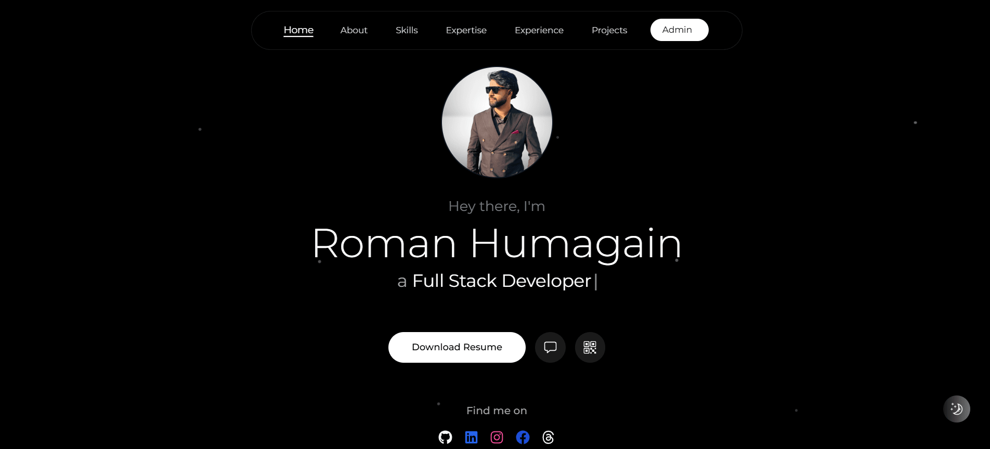Click the circular profile photo
This screenshot has width=990, height=449.
click(x=497, y=122)
